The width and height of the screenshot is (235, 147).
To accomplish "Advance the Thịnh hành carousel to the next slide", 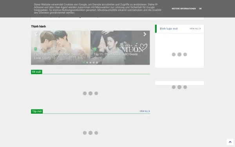I will coord(145,34).
